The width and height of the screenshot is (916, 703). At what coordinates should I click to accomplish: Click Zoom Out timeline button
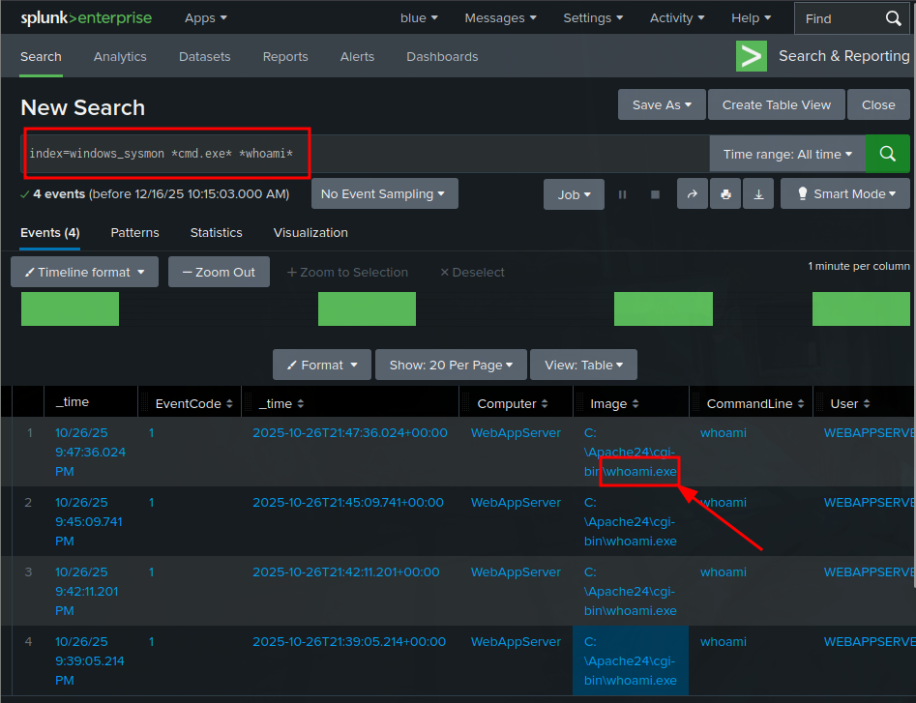tap(219, 272)
